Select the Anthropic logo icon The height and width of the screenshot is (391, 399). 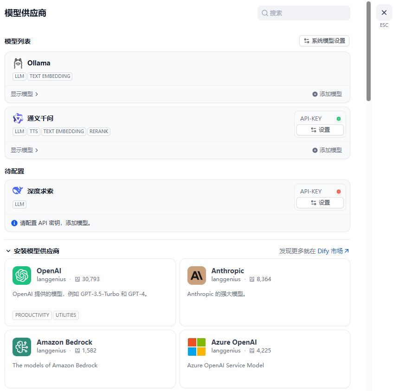(x=196, y=276)
